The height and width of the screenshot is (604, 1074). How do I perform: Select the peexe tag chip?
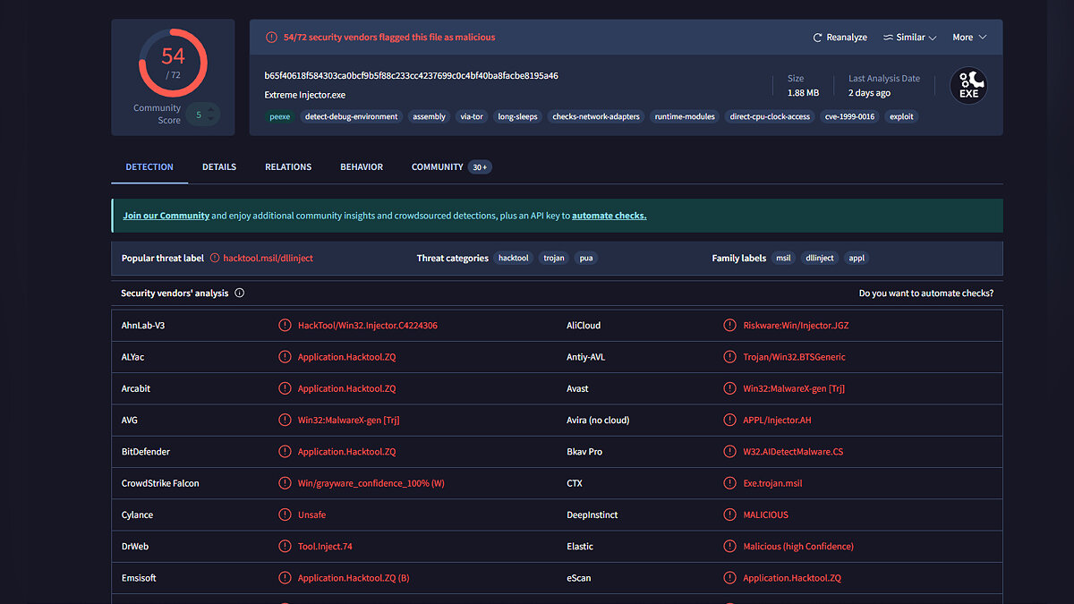click(280, 116)
